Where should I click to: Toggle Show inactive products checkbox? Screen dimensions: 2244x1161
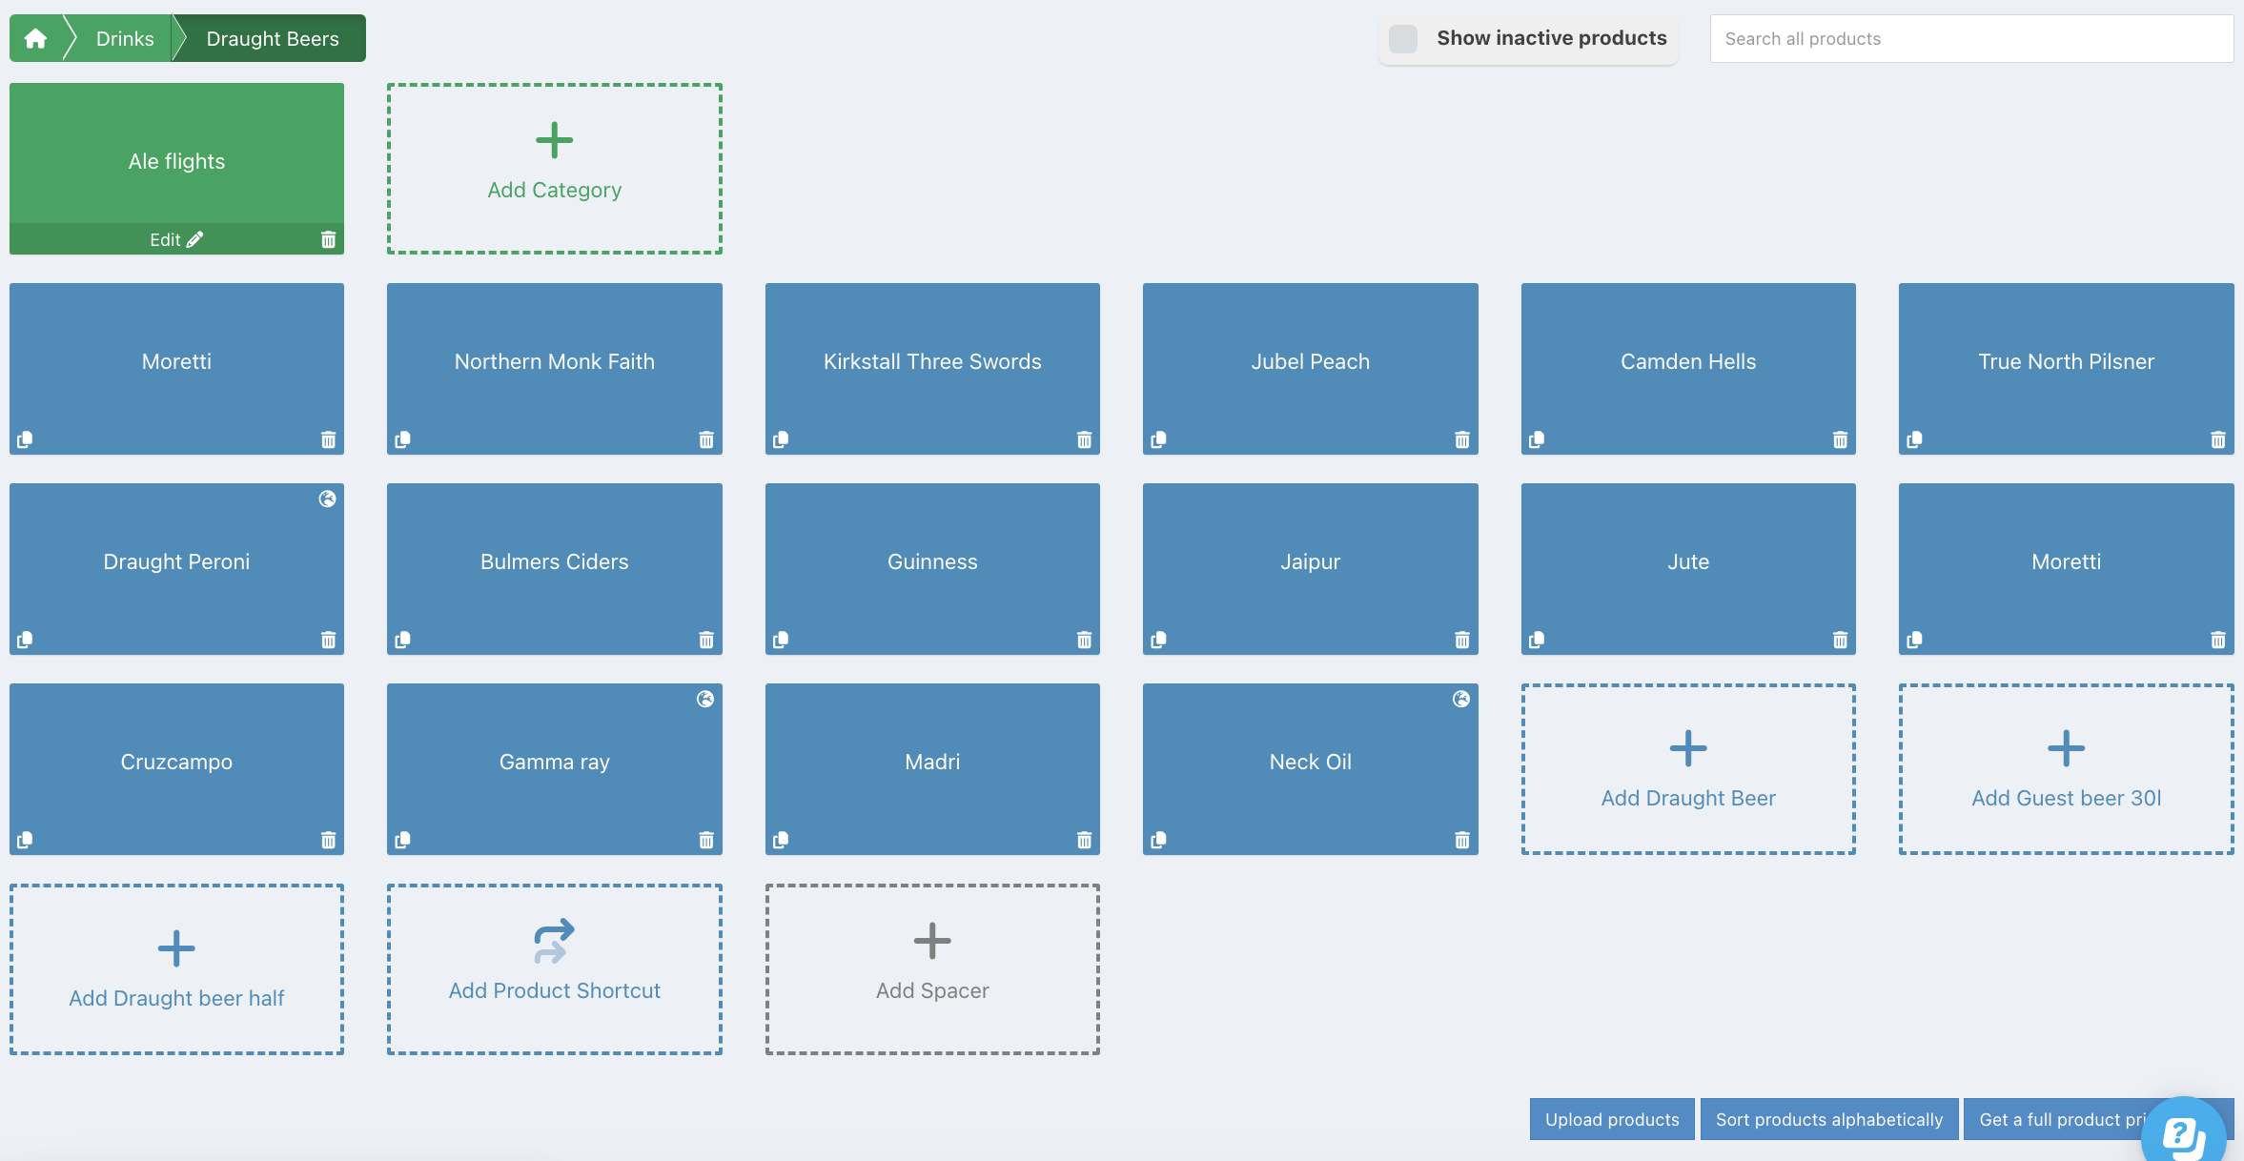pos(1402,38)
